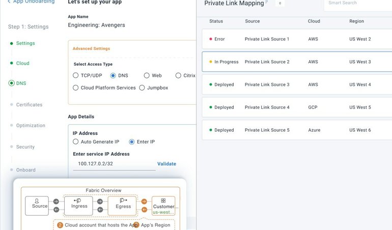Click the Validate link
The width and height of the screenshot is (392, 230).
tap(166, 164)
